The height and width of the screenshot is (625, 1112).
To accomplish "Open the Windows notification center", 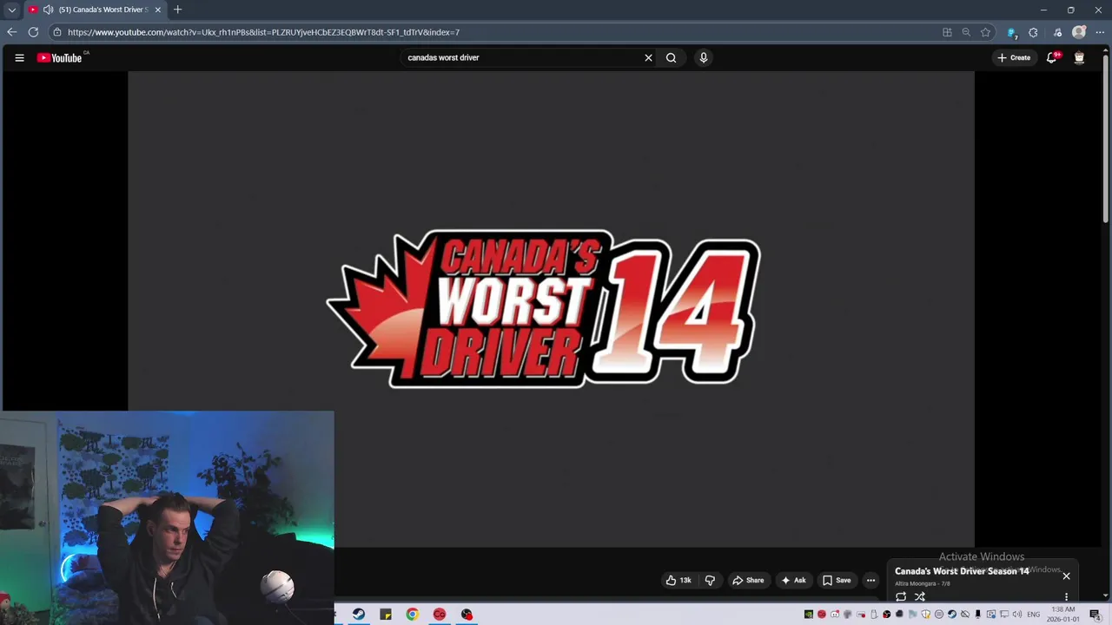I will pos(1095,615).
